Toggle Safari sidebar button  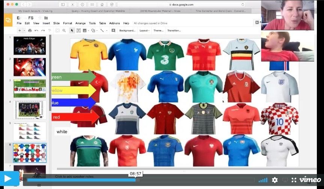pyautogui.click(x=63, y=4)
